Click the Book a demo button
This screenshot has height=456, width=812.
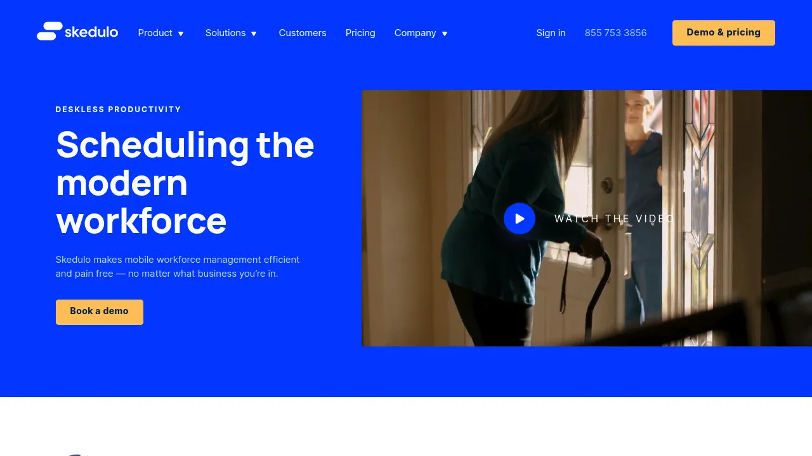(x=100, y=312)
